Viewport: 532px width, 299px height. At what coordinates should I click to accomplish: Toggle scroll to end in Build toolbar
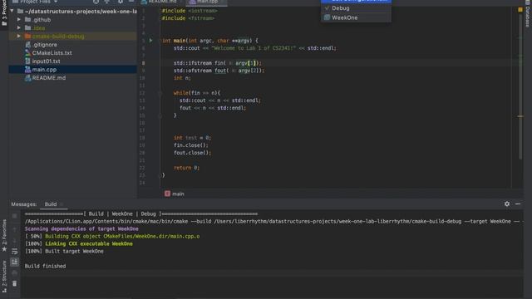click(x=15, y=262)
